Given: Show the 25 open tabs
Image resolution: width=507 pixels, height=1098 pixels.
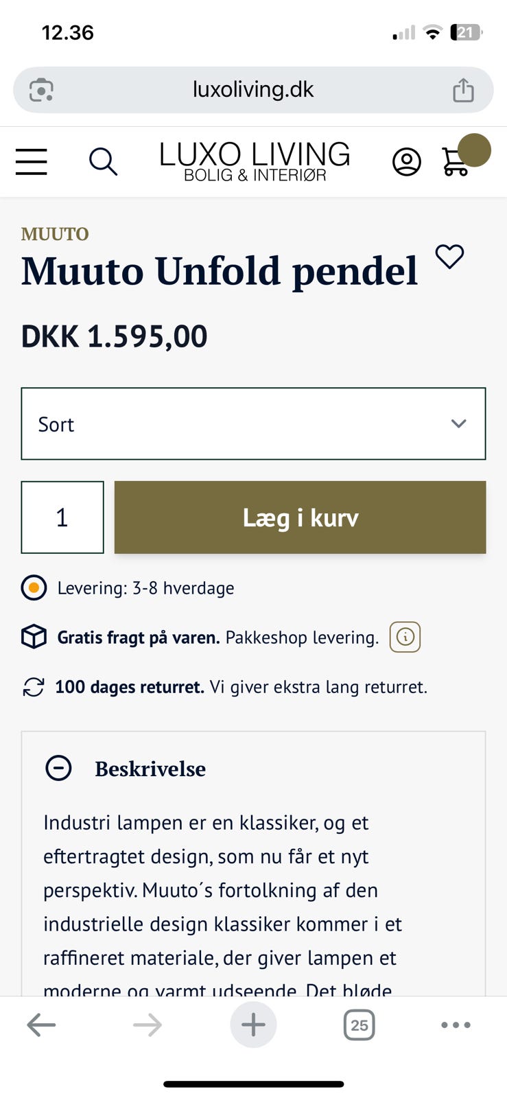Looking at the screenshot, I should pos(359,1025).
